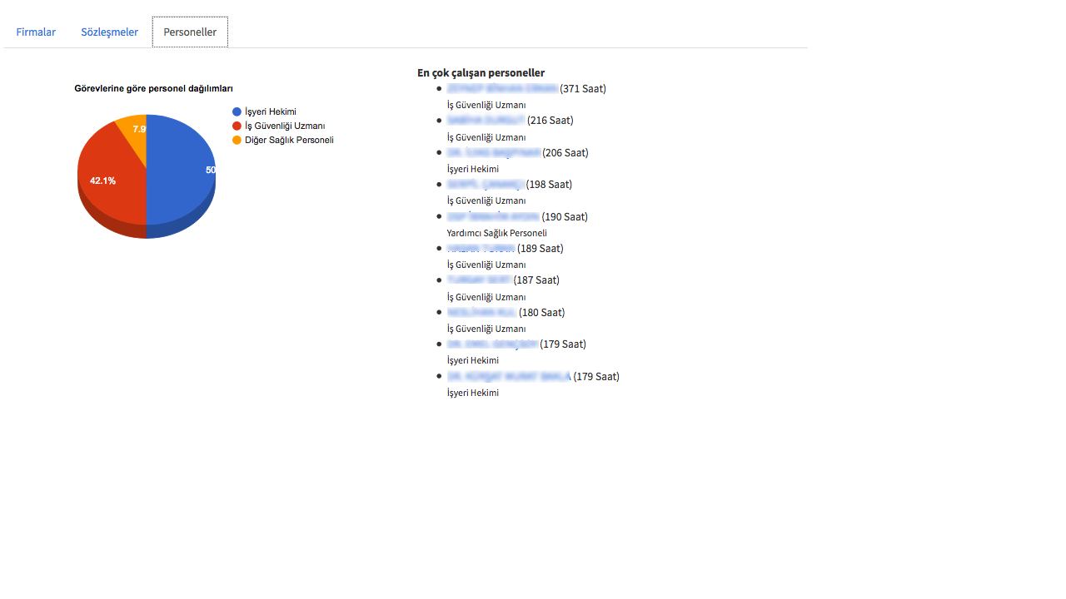Click the Diğer Sağlık Personeli legend label text
1066x599 pixels.
289,140
